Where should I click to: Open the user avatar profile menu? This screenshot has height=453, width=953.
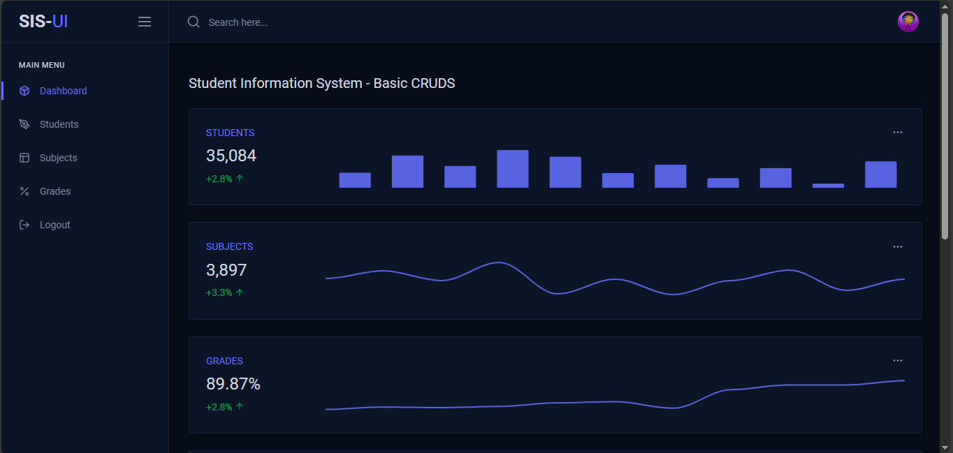pos(908,22)
